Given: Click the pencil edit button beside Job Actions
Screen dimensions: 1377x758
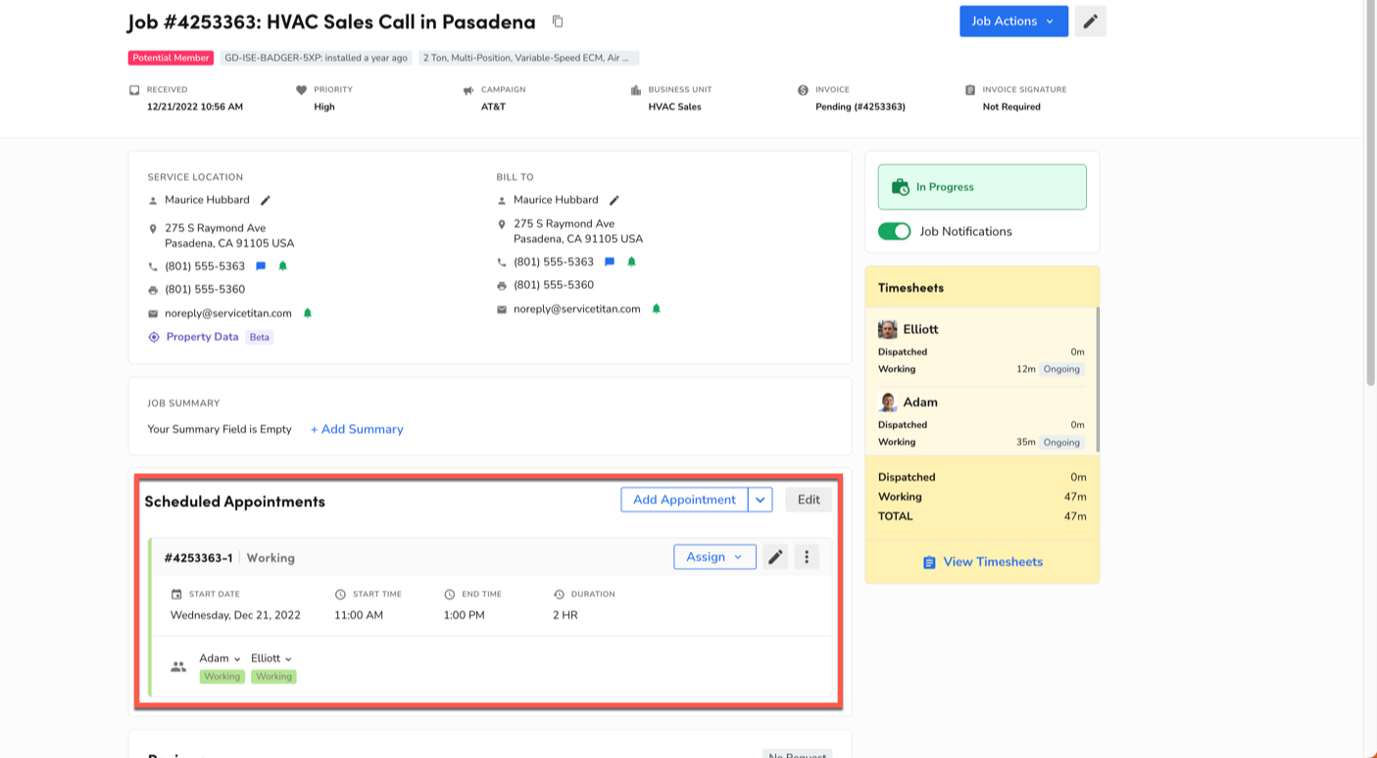Looking at the screenshot, I should pos(1090,22).
